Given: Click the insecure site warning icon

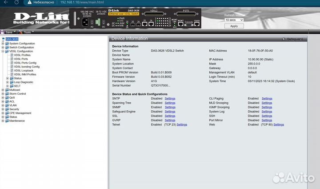Looking at the screenshot, I should click(30, 2).
